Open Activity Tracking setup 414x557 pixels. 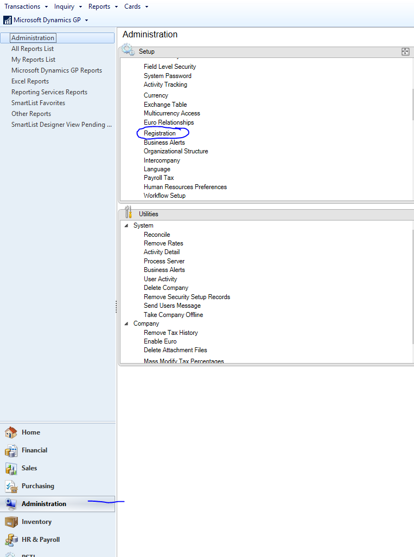tap(165, 85)
